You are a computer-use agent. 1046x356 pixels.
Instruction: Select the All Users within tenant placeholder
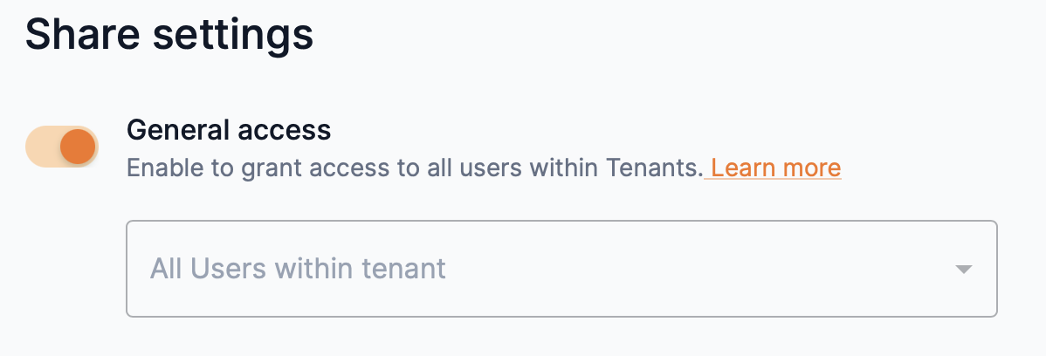coord(298,268)
